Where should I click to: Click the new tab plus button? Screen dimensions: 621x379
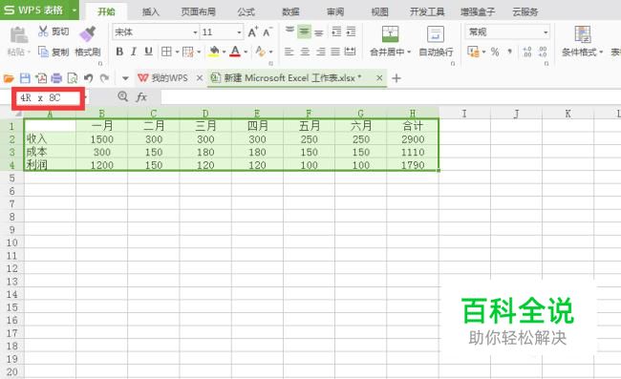[396, 78]
